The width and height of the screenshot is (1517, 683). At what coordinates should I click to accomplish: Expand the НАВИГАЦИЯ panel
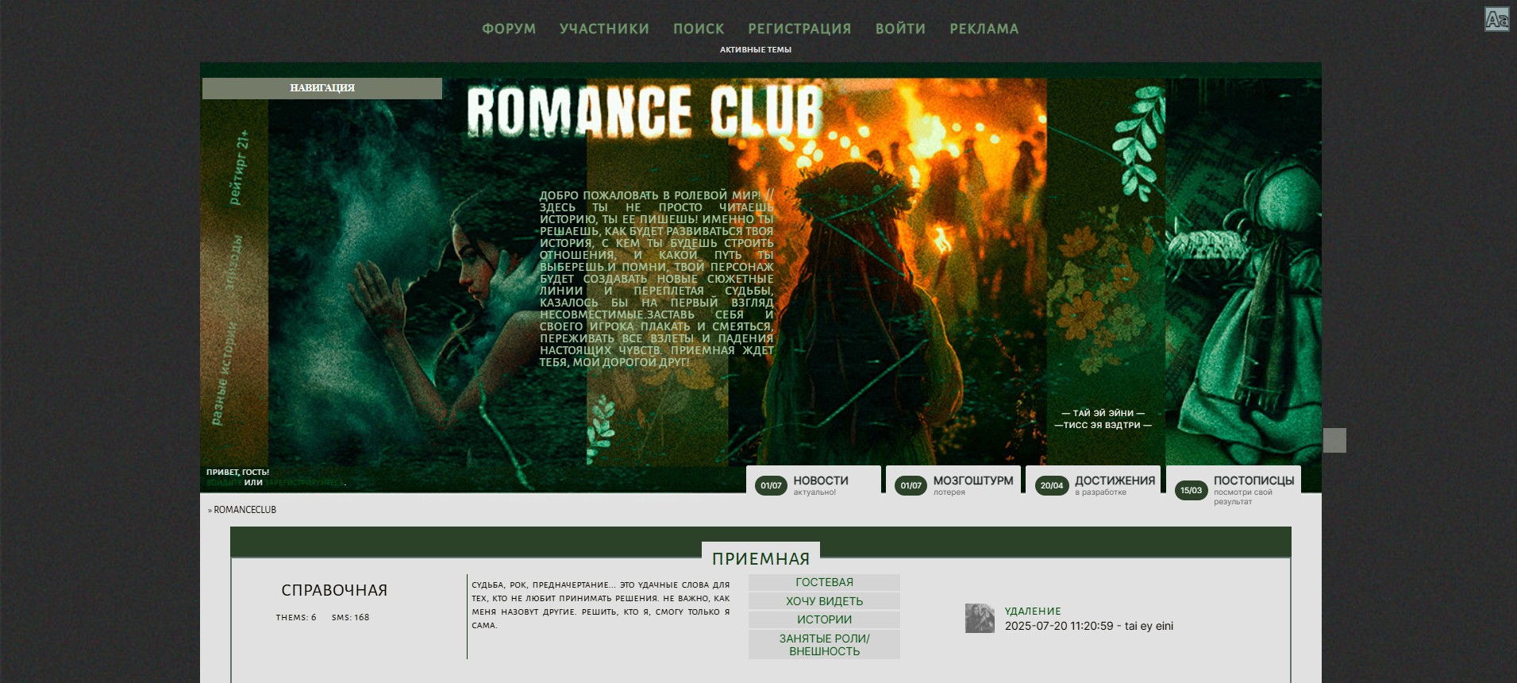pos(322,88)
